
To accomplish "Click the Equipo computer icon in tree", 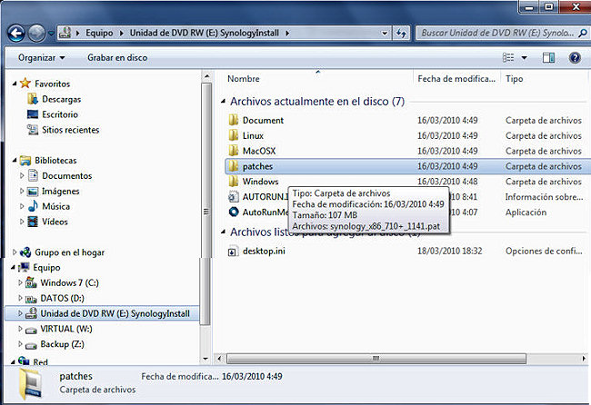I will pos(24,268).
